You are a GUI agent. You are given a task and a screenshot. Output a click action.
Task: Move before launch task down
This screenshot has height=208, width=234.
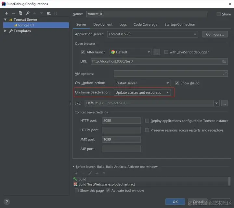(x=104, y=173)
